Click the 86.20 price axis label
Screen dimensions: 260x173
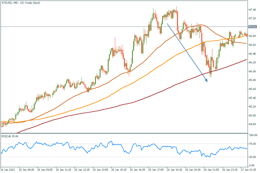tap(252, 63)
